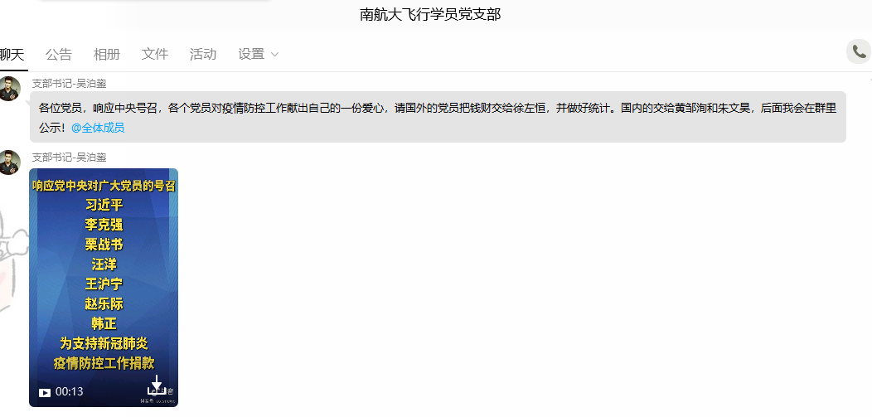Click the @全体成员 mention link
Viewport: 872px width, 417px height.
[x=98, y=128]
